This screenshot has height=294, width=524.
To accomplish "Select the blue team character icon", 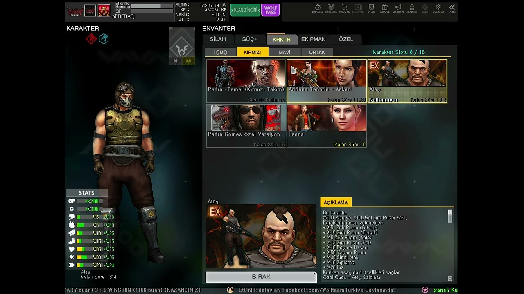I will pyautogui.click(x=104, y=39).
